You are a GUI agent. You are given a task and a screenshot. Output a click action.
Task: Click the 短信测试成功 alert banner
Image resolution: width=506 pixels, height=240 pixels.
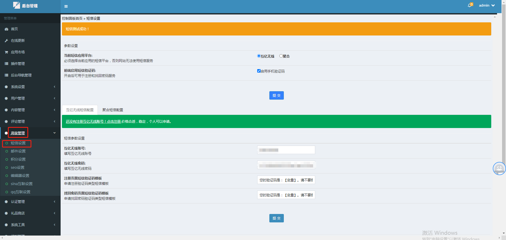[x=276, y=29]
